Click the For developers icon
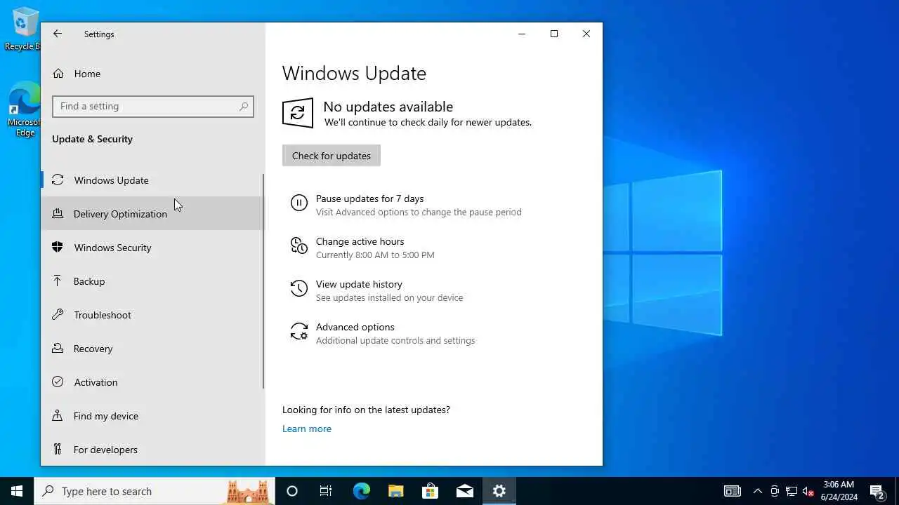Viewport: 899px width, 505px height. pos(58,450)
